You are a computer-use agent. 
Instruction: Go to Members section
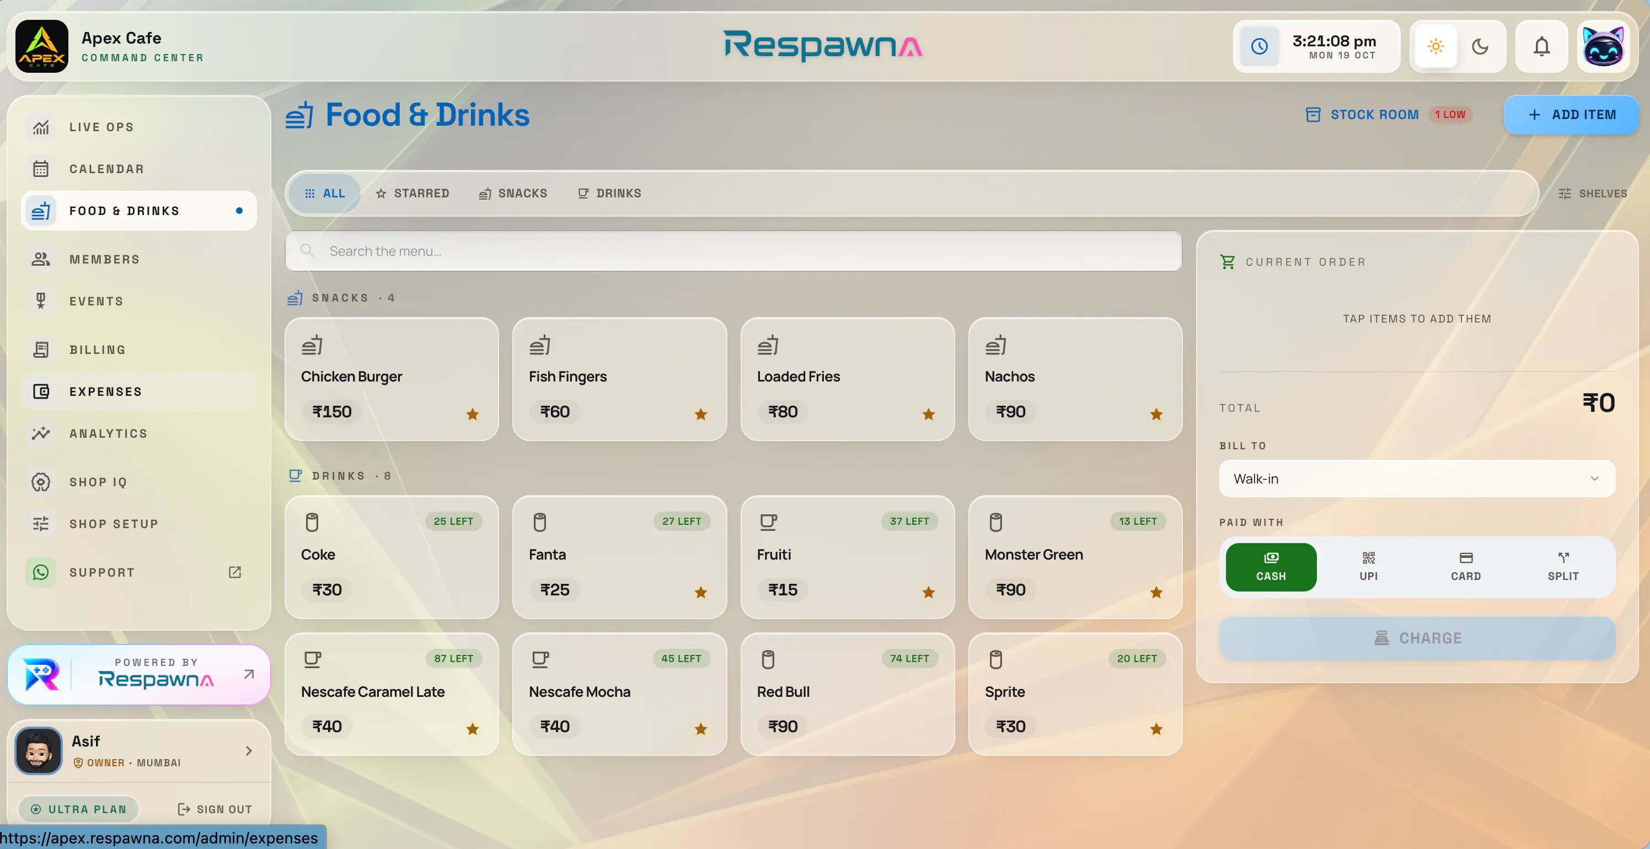click(x=139, y=259)
